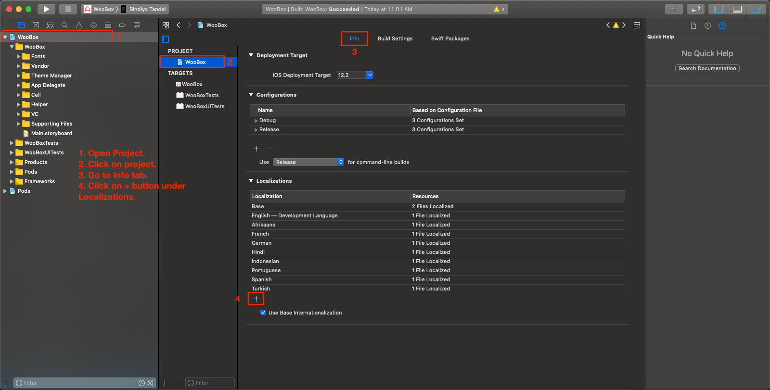Select the French localization row
Viewport: 770px width, 390px height.
[437, 234]
